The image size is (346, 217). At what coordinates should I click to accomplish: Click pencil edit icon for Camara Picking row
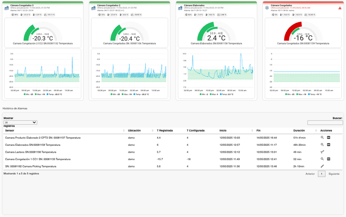(x=322, y=166)
